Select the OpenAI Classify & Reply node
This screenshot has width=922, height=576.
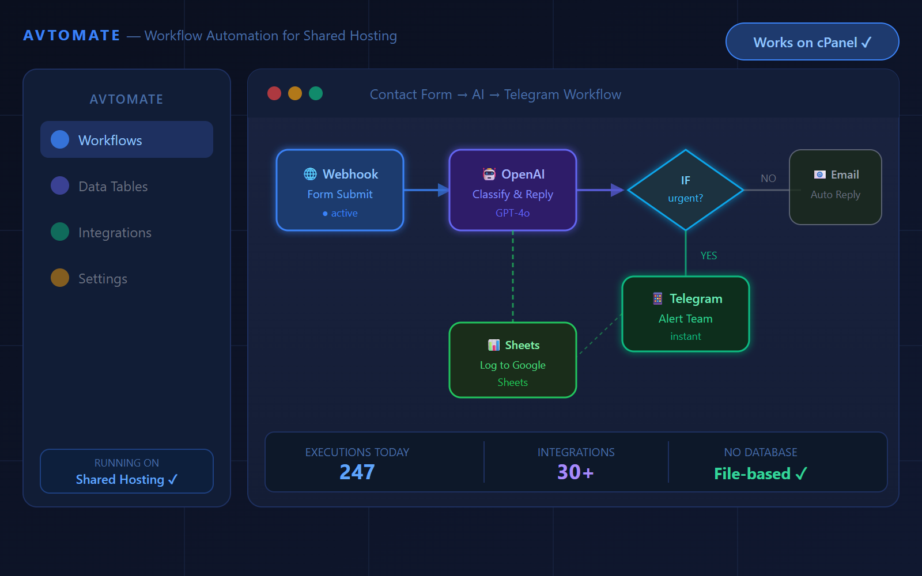(513, 190)
